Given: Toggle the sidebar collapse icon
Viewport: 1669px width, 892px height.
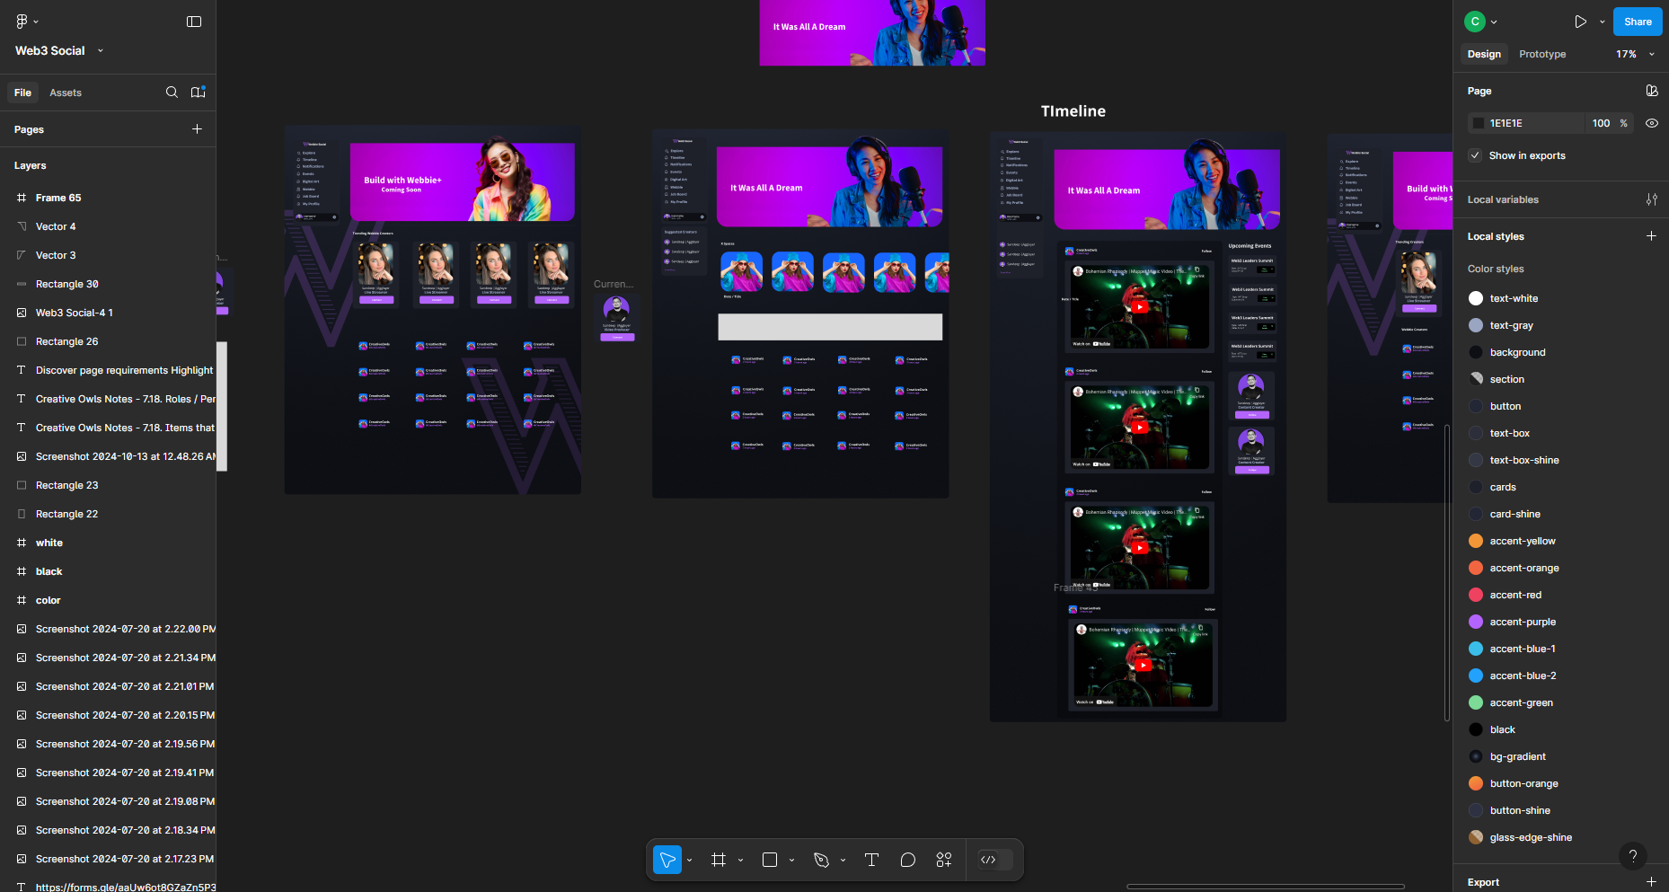Looking at the screenshot, I should 194,22.
